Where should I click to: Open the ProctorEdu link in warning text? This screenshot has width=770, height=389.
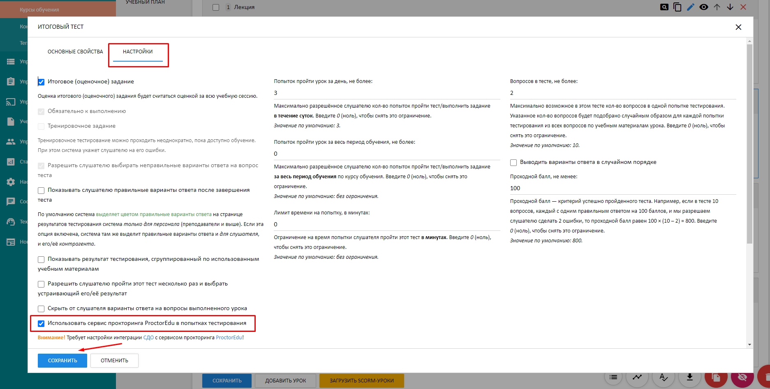click(229, 338)
